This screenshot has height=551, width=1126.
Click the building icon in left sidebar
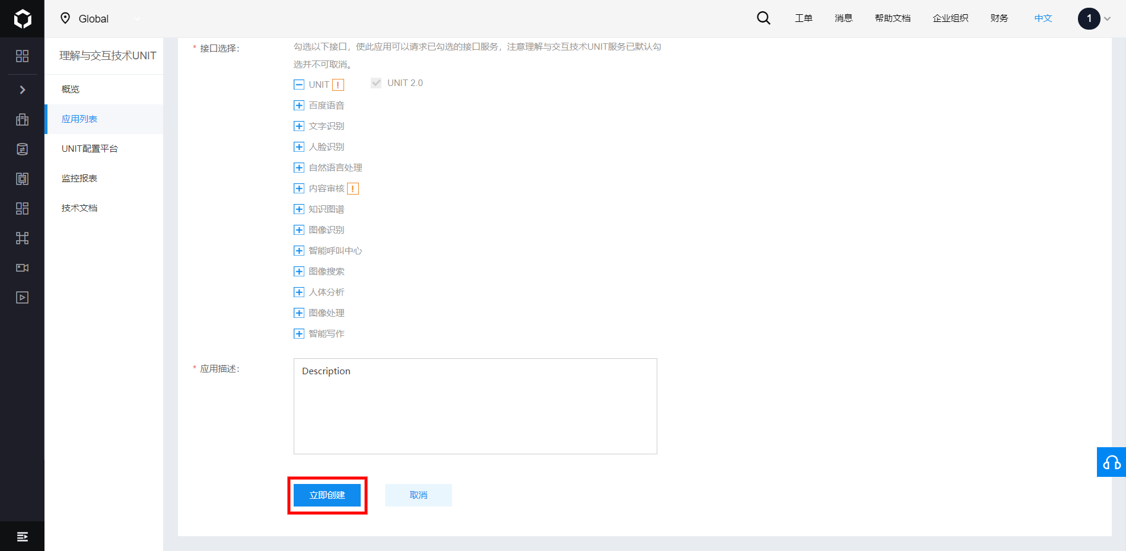tap(22, 119)
